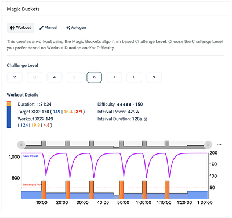The image size is (232, 218).
Task: Click the Magic Buckets panel title
Action: [23, 9]
